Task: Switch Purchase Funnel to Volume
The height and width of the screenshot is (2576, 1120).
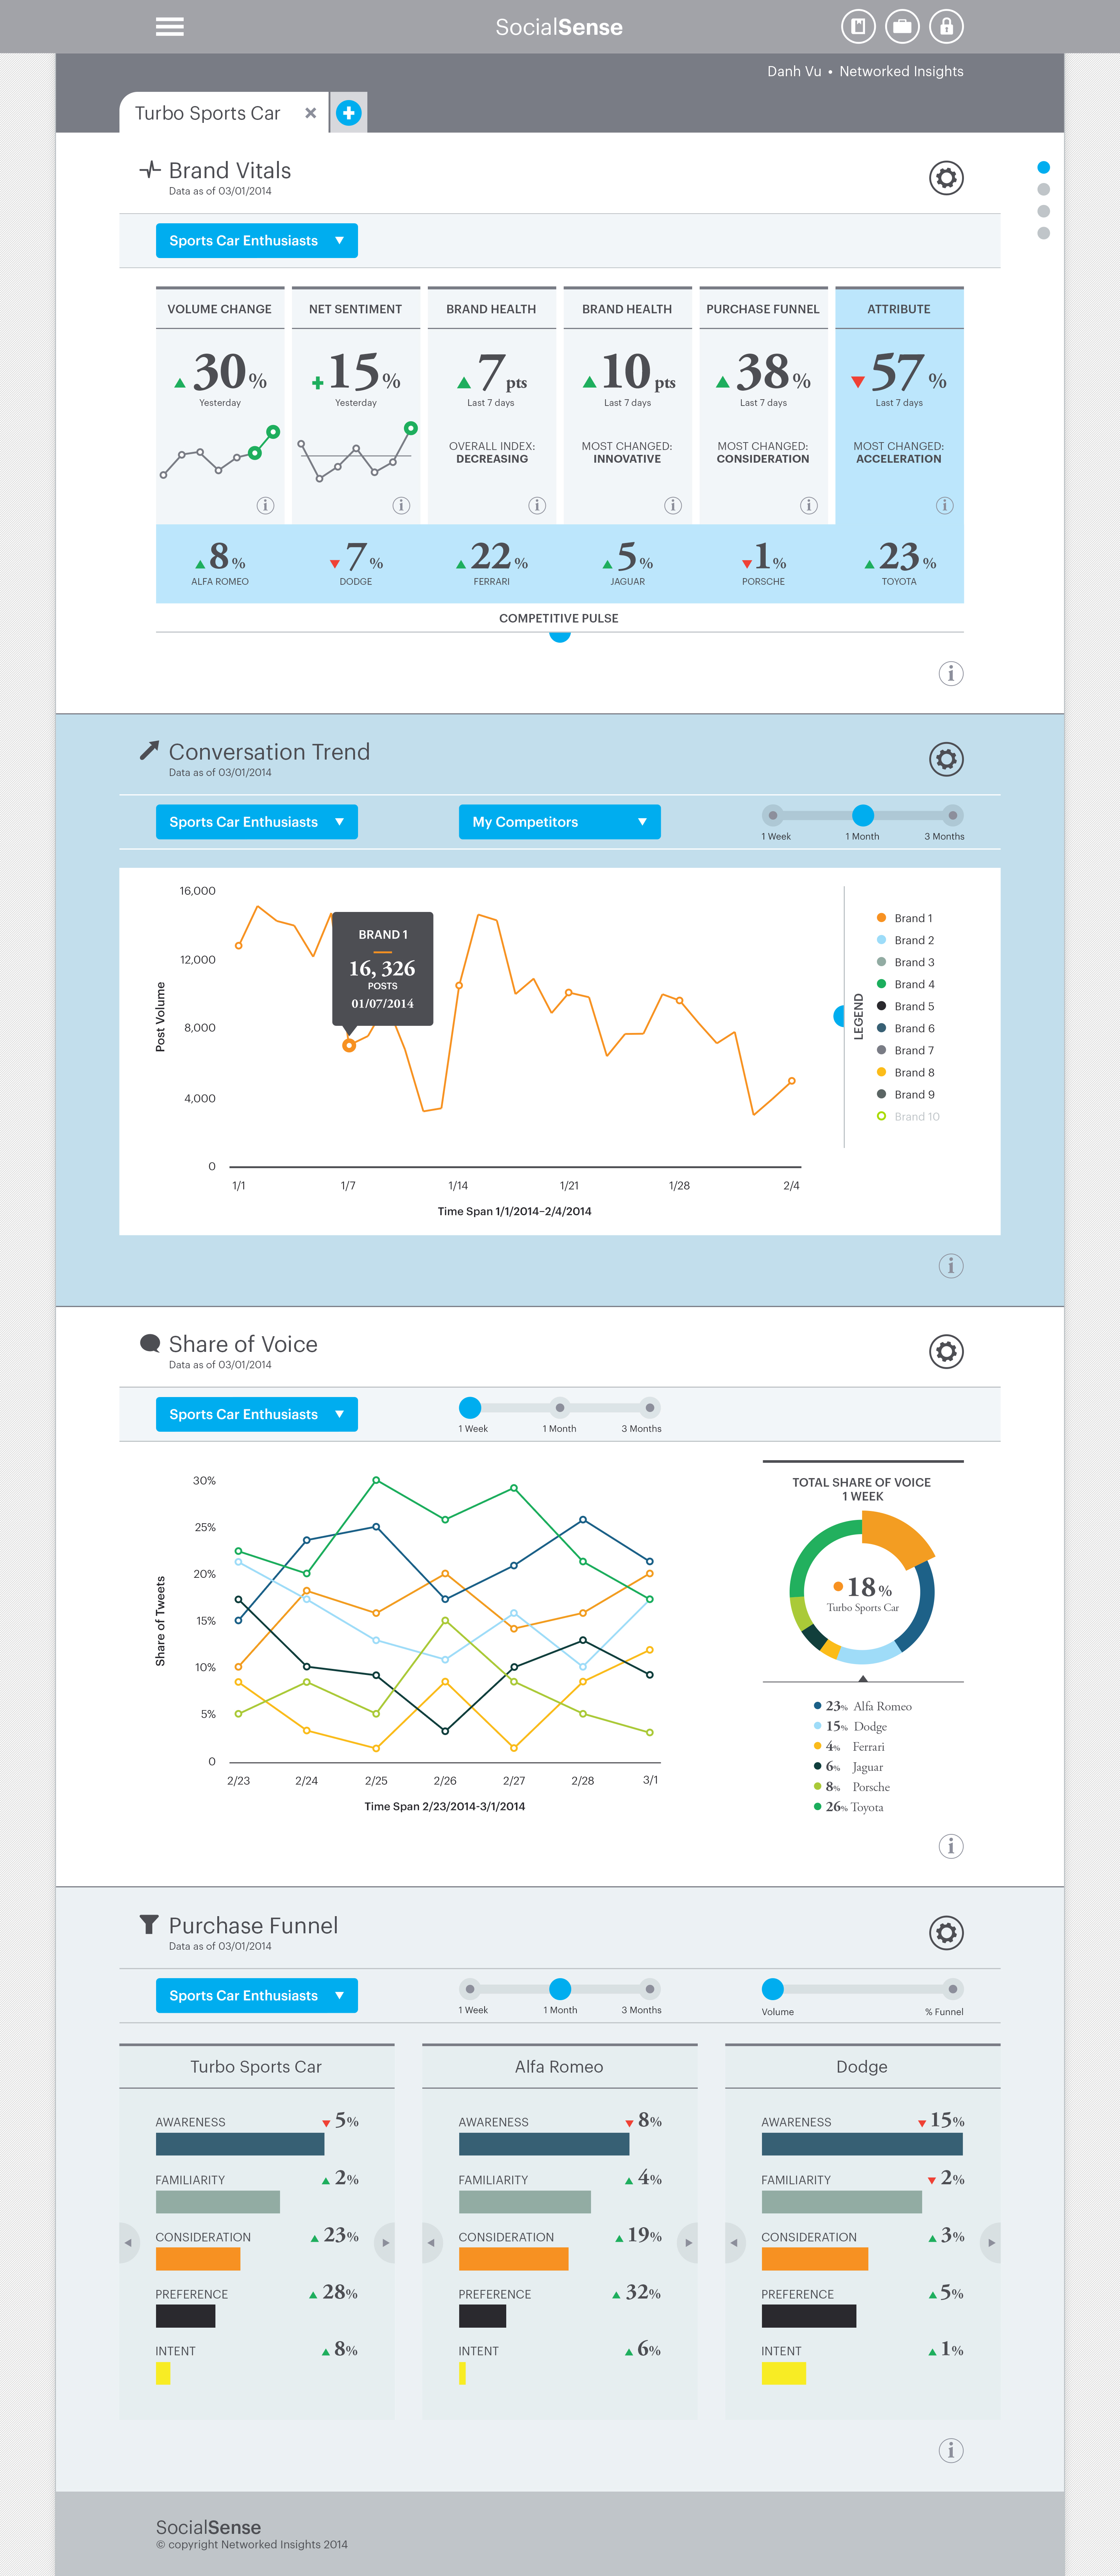Action: (773, 1989)
